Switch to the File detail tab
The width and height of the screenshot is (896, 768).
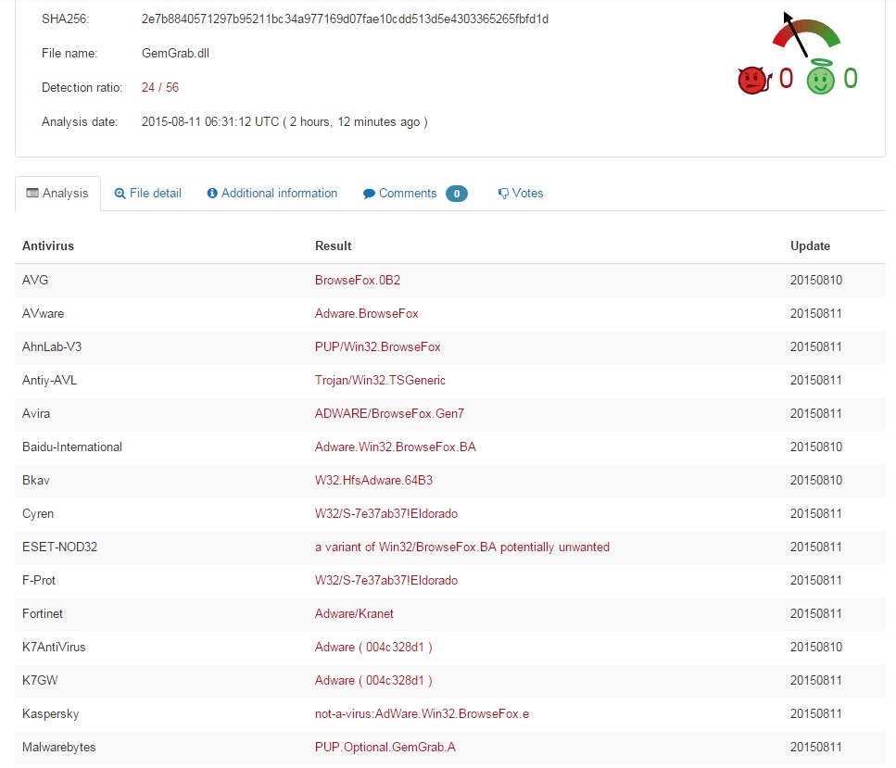[x=148, y=193]
